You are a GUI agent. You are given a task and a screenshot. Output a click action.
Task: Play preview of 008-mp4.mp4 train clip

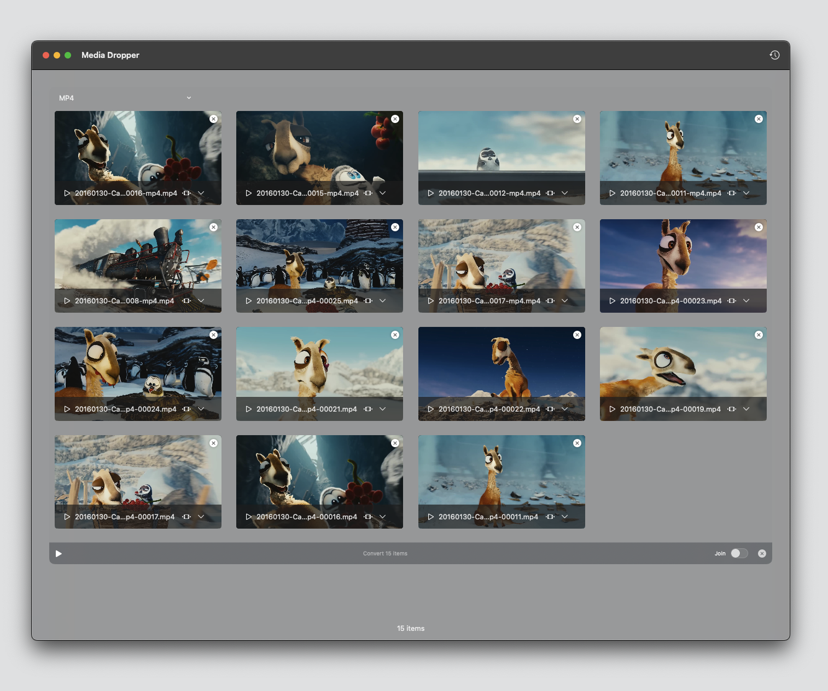click(x=67, y=301)
